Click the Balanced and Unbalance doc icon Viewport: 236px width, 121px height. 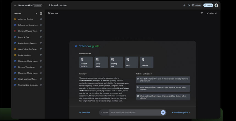pos(15,25)
